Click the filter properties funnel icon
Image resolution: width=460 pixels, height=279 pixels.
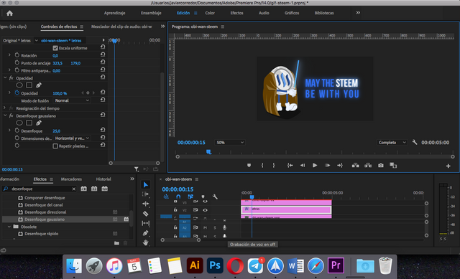pyautogui.click(x=137, y=169)
